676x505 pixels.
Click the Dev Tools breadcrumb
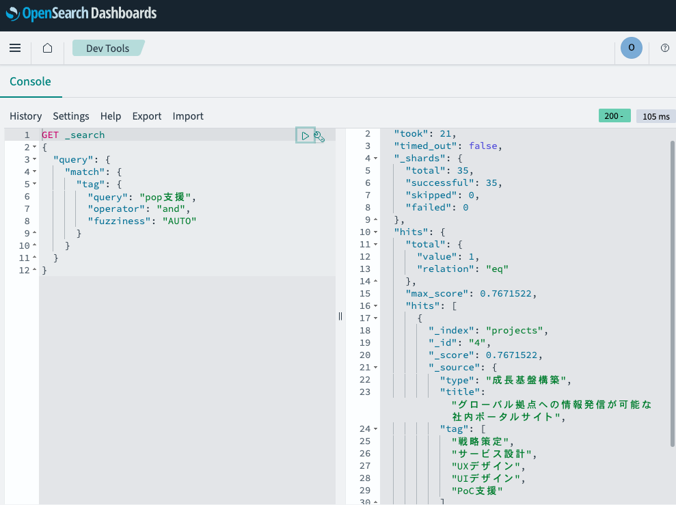pos(108,49)
